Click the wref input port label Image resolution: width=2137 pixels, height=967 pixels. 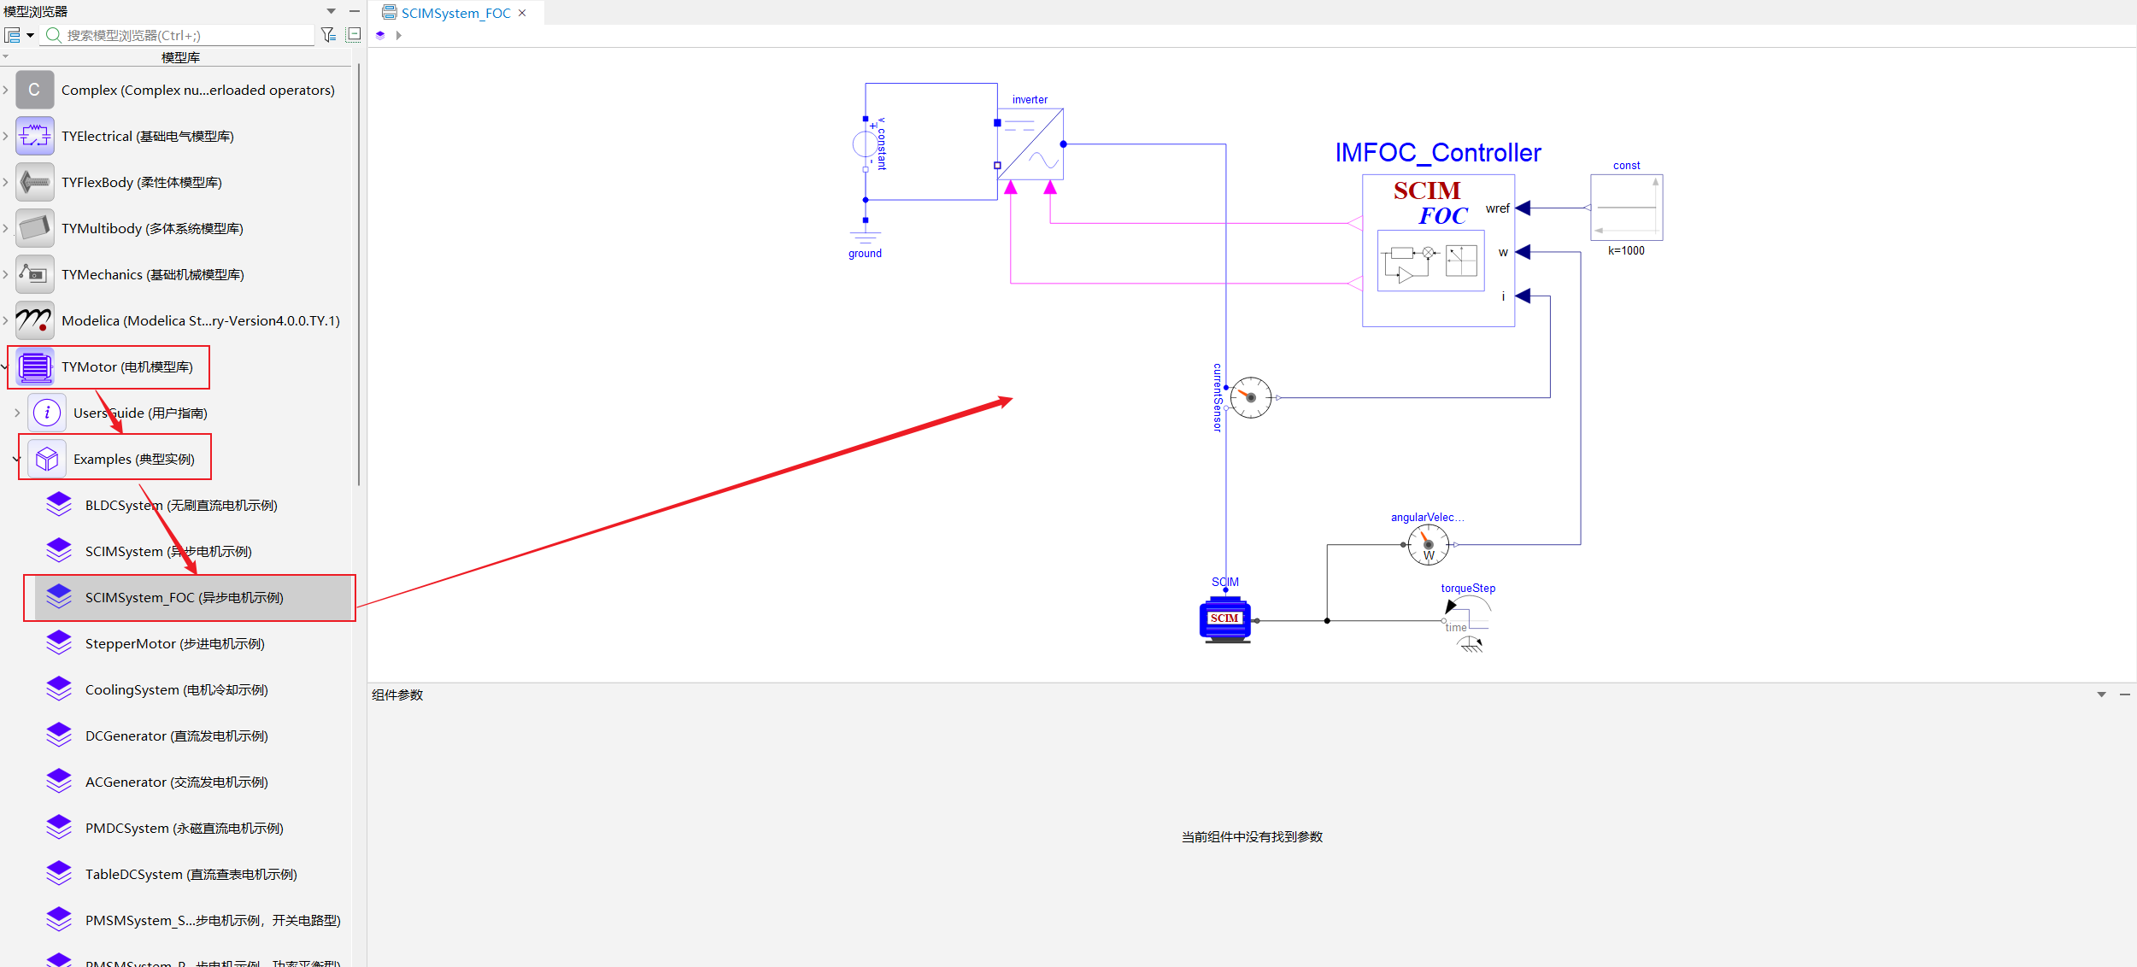(1498, 208)
